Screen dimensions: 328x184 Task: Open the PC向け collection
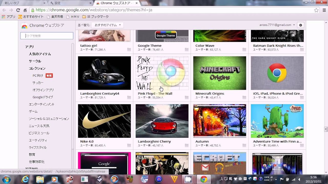[x=38, y=75]
